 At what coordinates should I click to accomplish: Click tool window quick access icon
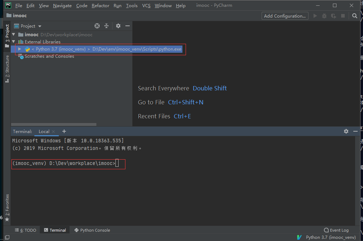click(7, 237)
